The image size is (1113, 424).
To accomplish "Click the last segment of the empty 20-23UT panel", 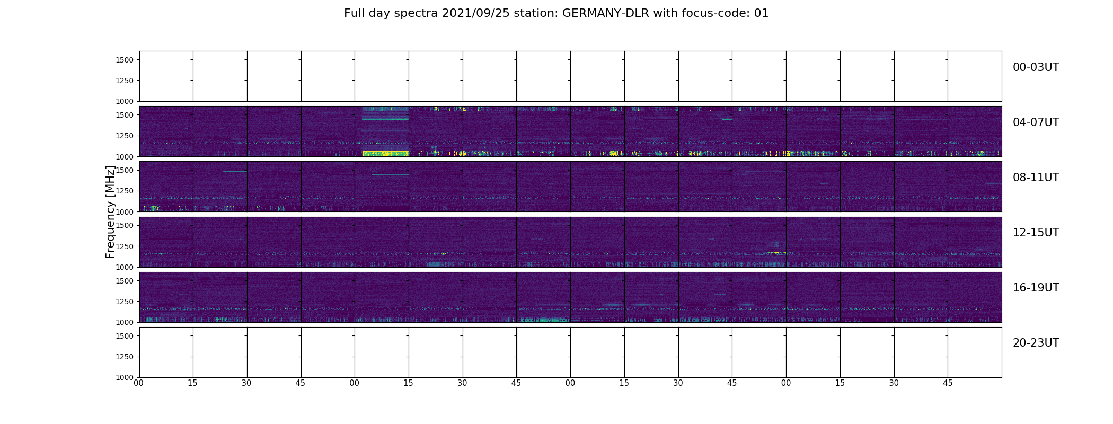I will pos(975,352).
